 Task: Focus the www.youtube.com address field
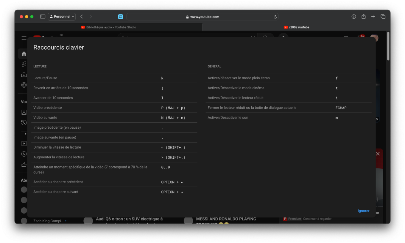click(202, 17)
